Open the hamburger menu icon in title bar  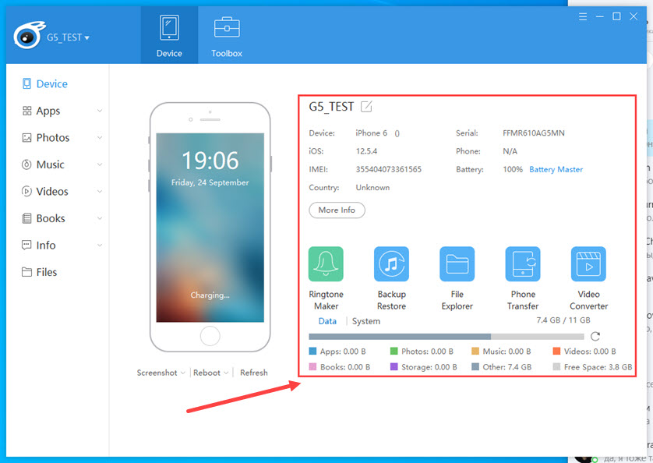(583, 16)
